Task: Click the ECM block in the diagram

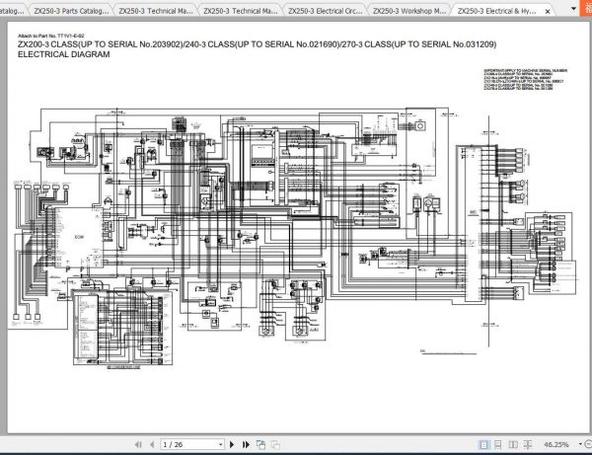Action: click(x=79, y=237)
